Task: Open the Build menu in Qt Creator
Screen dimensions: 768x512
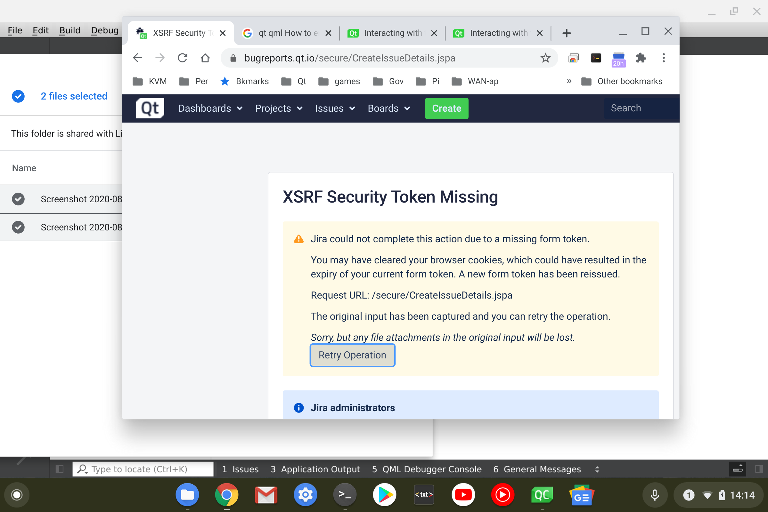Action: tap(69, 30)
